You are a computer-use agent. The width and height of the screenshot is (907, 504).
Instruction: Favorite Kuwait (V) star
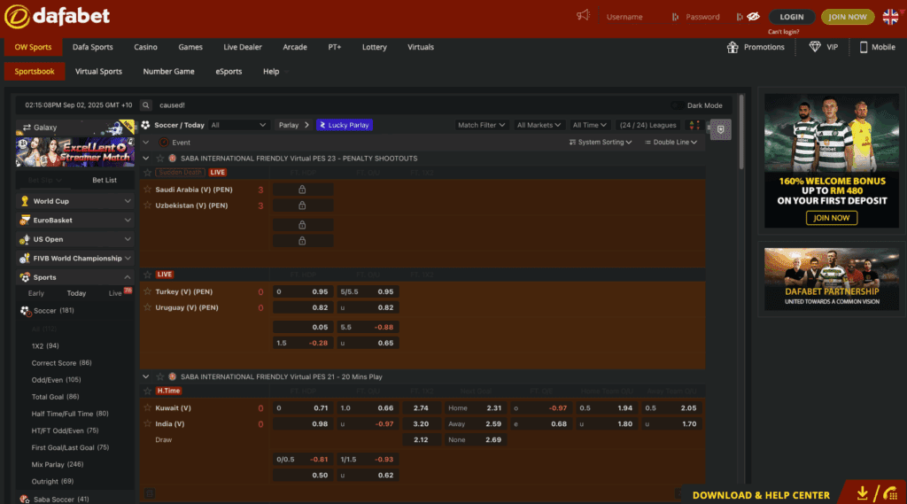(x=148, y=408)
